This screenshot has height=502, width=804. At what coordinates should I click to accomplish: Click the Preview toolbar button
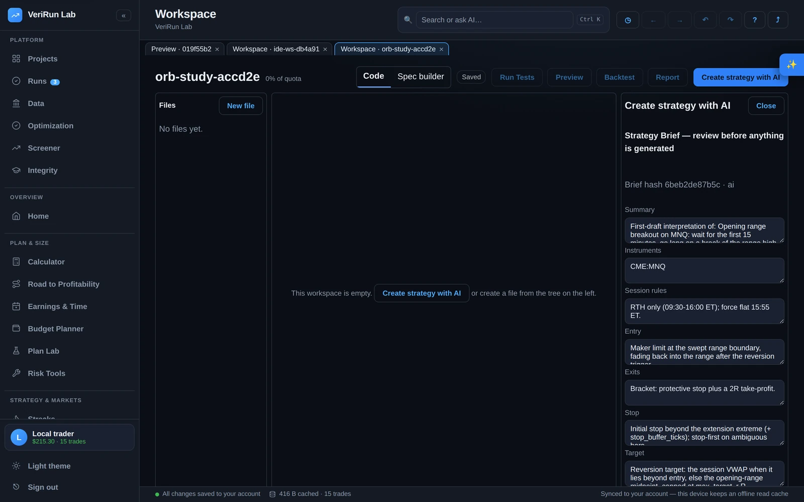pyautogui.click(x=569, y=77)
